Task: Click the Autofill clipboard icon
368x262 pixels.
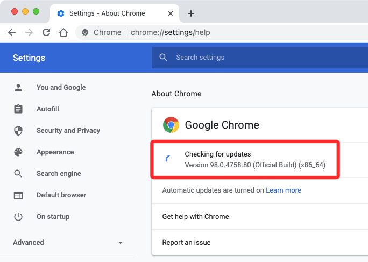Action: click(18, 109)
